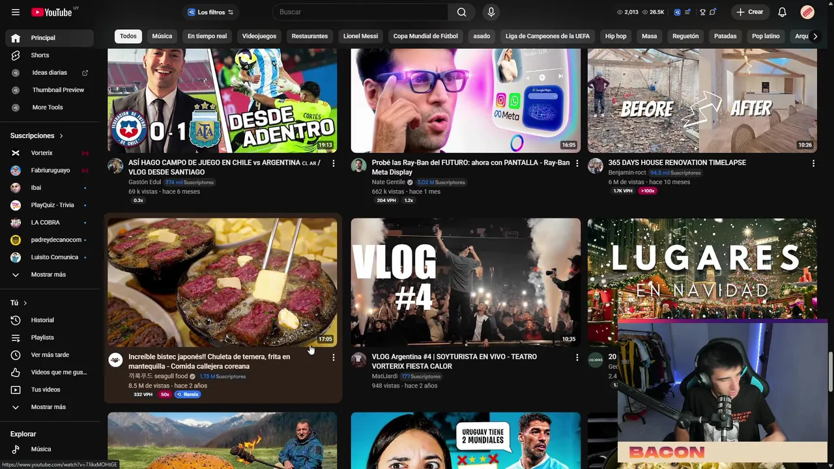Open options for Ray-Ban video
This screenshot has width=834, height=469.
pyautogui.click(x=577, y=163)
